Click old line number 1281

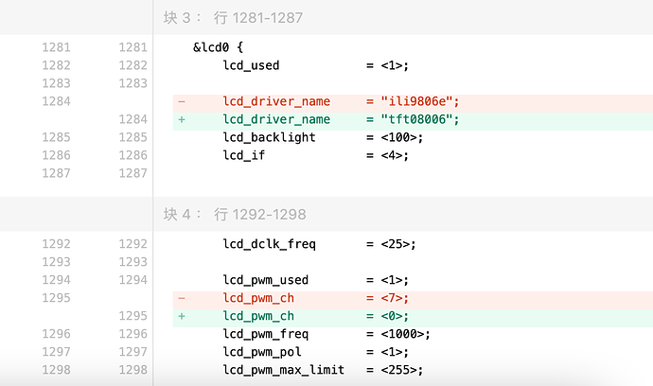pyautogui.click(x=56, y=47)
